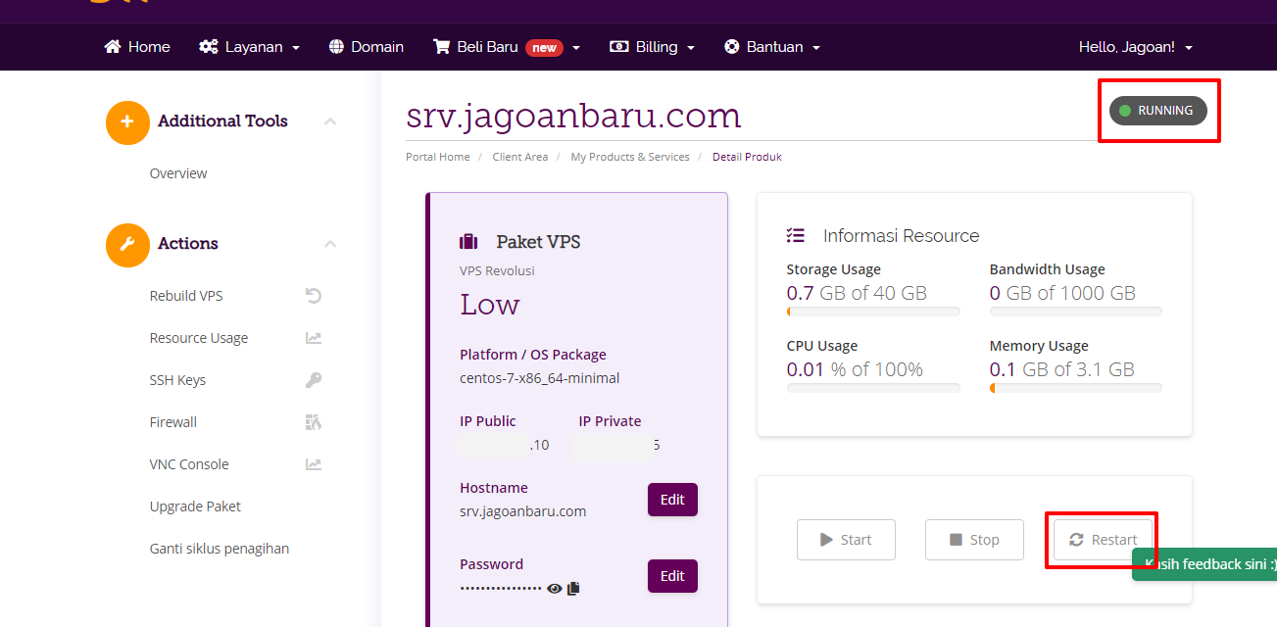The height and width of the screenshot is (627, 1277).
Task: Click the new badge beside Beli Baru
Action: coord(544,47)
